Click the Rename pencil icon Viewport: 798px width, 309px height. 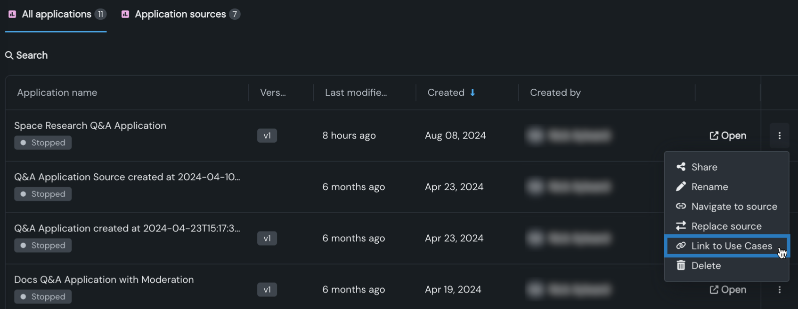pyautogui.click(x=681, y=186)
